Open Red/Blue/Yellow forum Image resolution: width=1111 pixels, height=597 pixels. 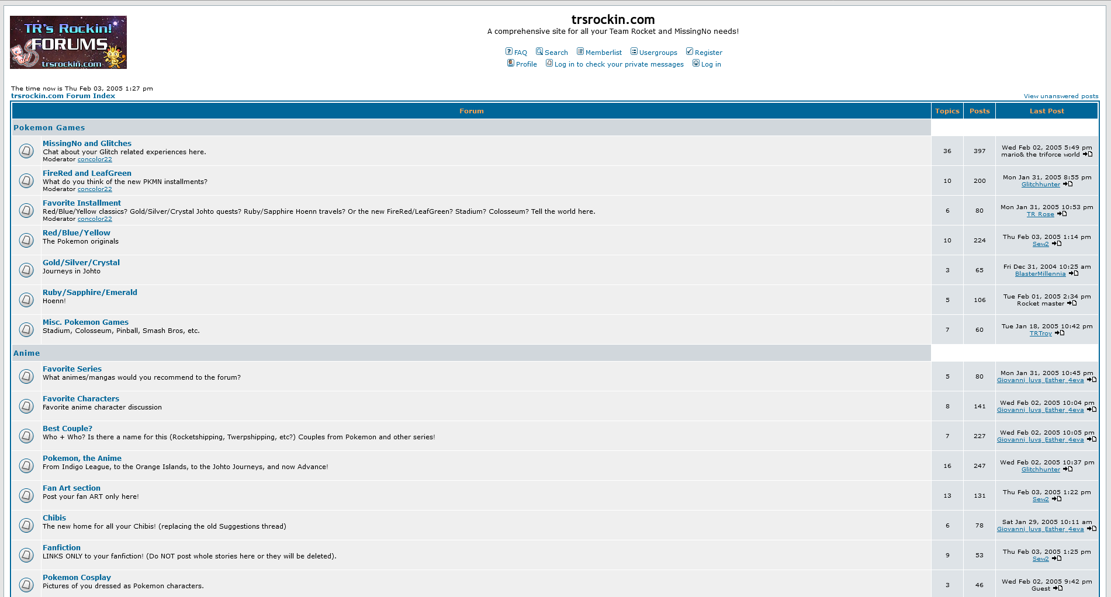tap(77, 232)
